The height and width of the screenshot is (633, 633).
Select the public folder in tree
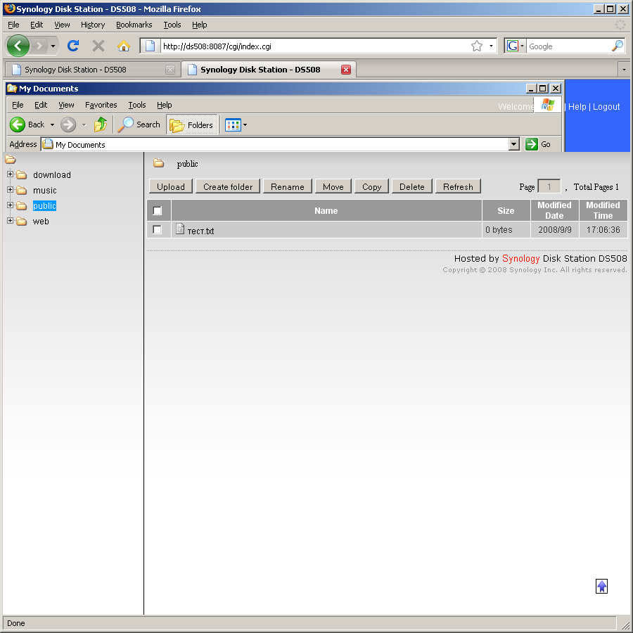44,206
